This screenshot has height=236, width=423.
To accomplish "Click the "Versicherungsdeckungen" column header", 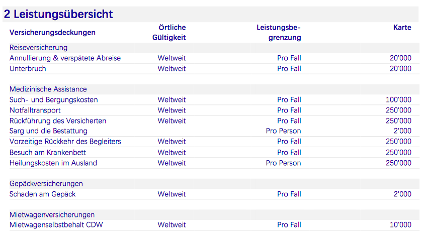I will pyautogui.click(x=52, y=33).
